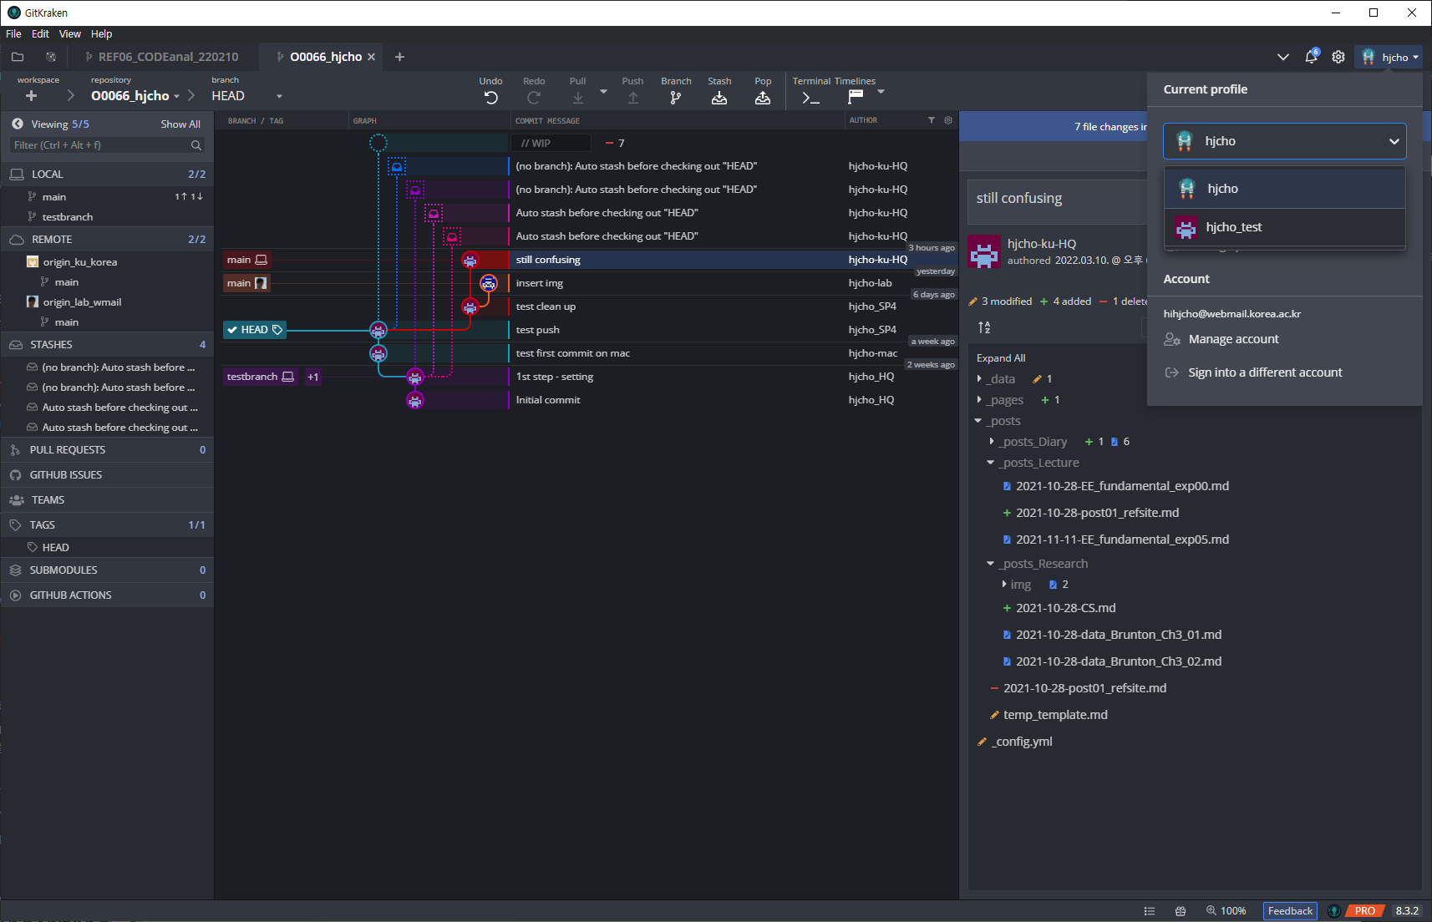Undo the last action with the Undo icon
Screen dimensions: 1432x922
click(x=491, y=96)
